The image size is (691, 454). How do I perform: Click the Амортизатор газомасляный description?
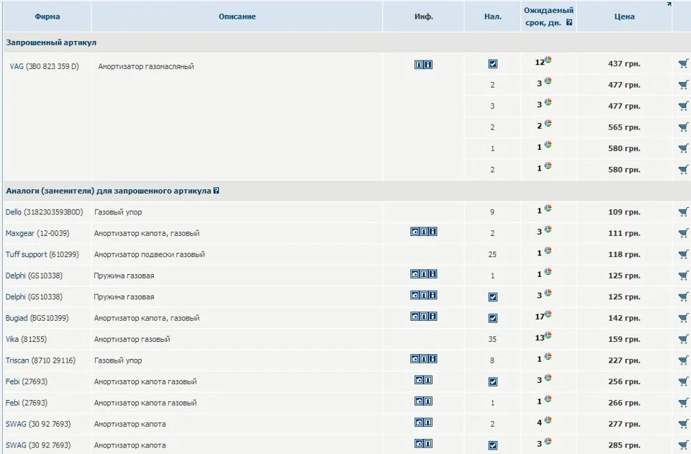pos(146,66)
